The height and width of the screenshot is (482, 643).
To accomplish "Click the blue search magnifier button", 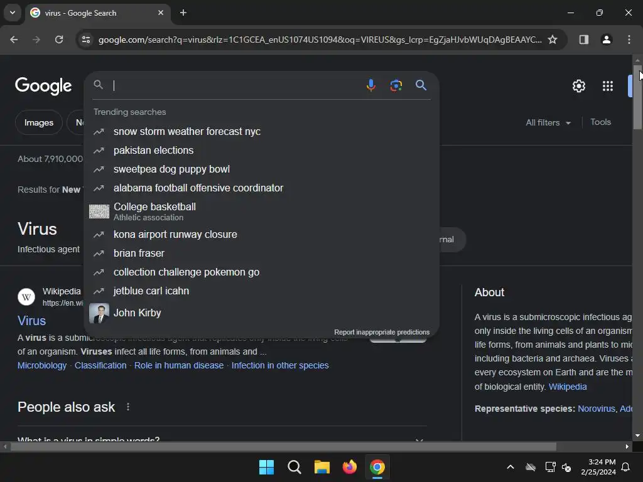I will pyautogui.click(x=421, y=85).
